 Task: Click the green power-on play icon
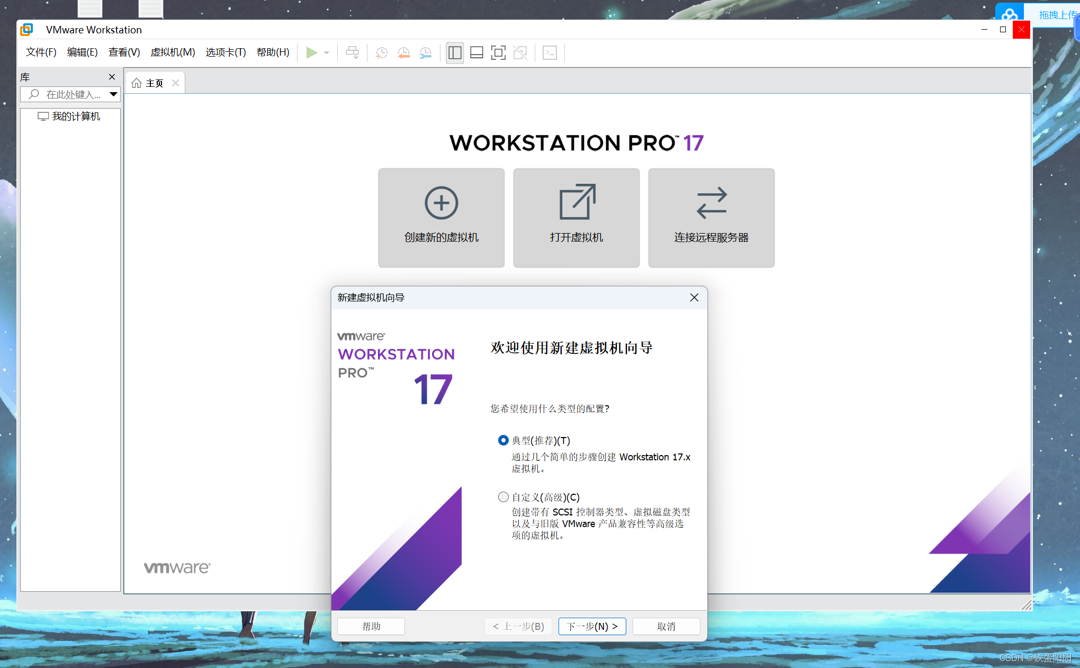pos(311,52)
